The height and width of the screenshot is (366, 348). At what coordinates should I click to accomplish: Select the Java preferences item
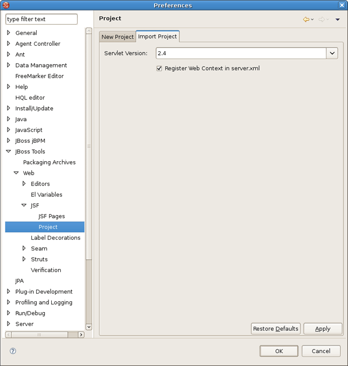point(21,119)
